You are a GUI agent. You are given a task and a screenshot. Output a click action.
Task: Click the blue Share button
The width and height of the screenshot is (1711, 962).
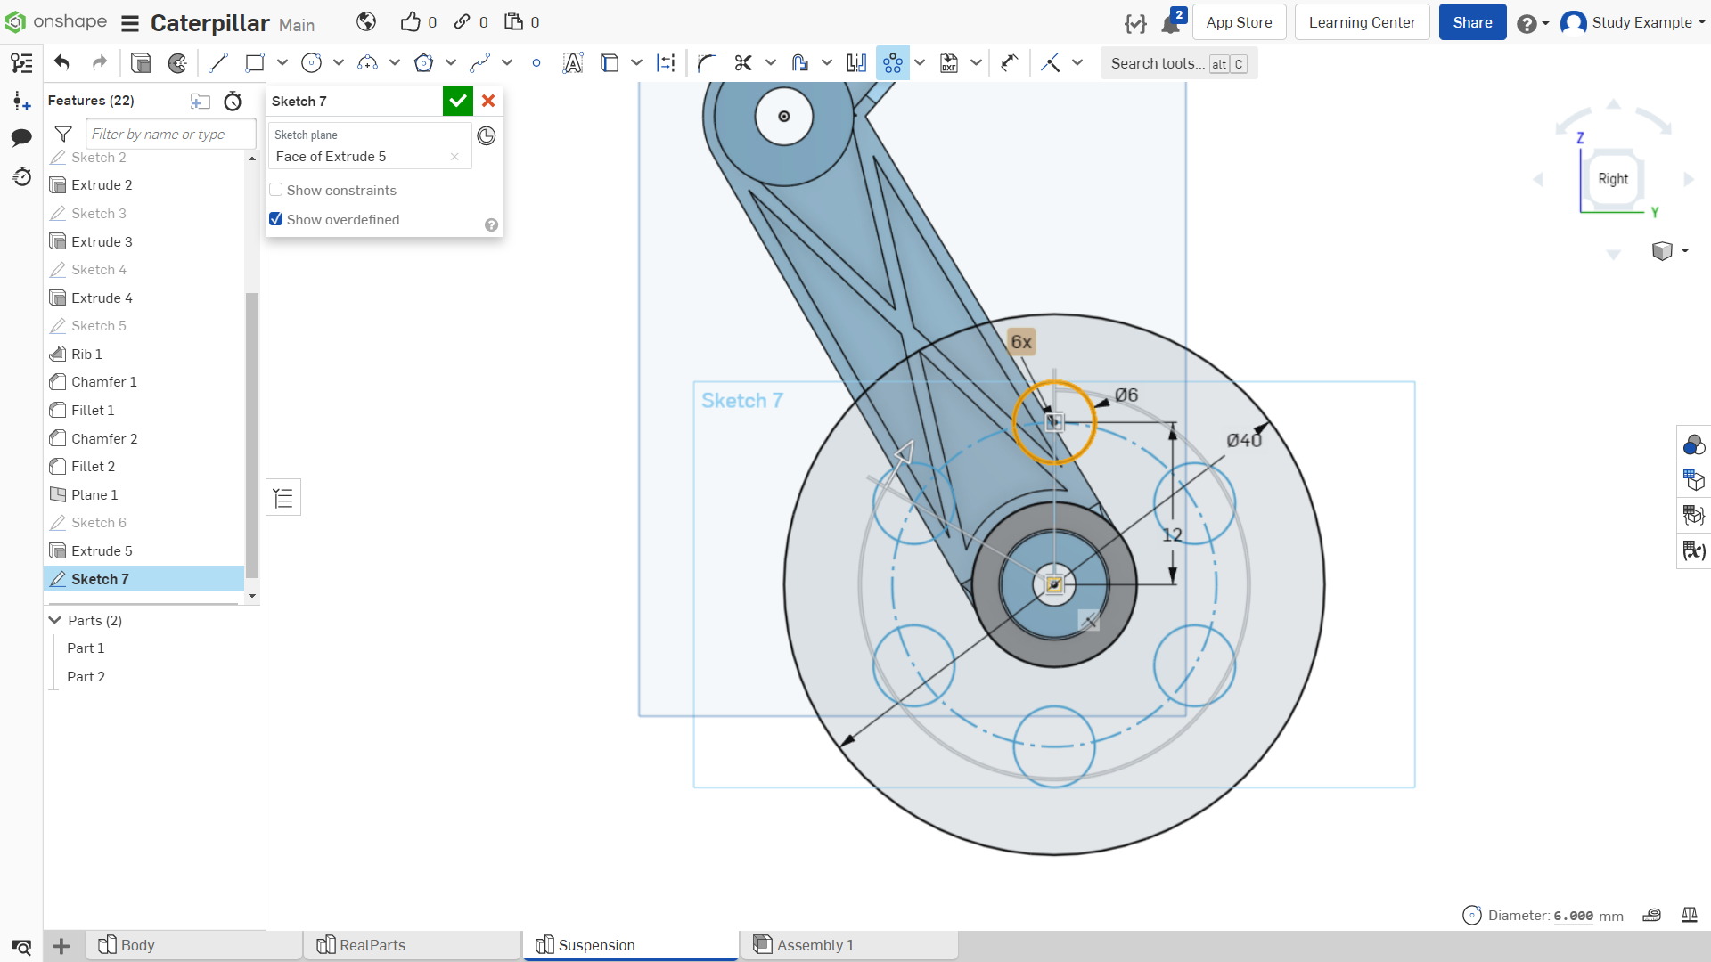[1472, 22]
